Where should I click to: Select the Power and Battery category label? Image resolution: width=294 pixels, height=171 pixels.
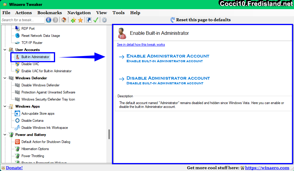click(31, 135)
